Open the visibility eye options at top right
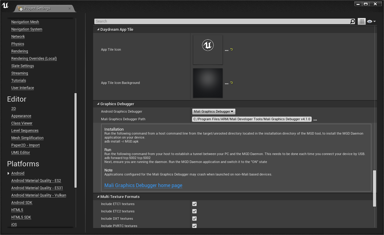 371,21
